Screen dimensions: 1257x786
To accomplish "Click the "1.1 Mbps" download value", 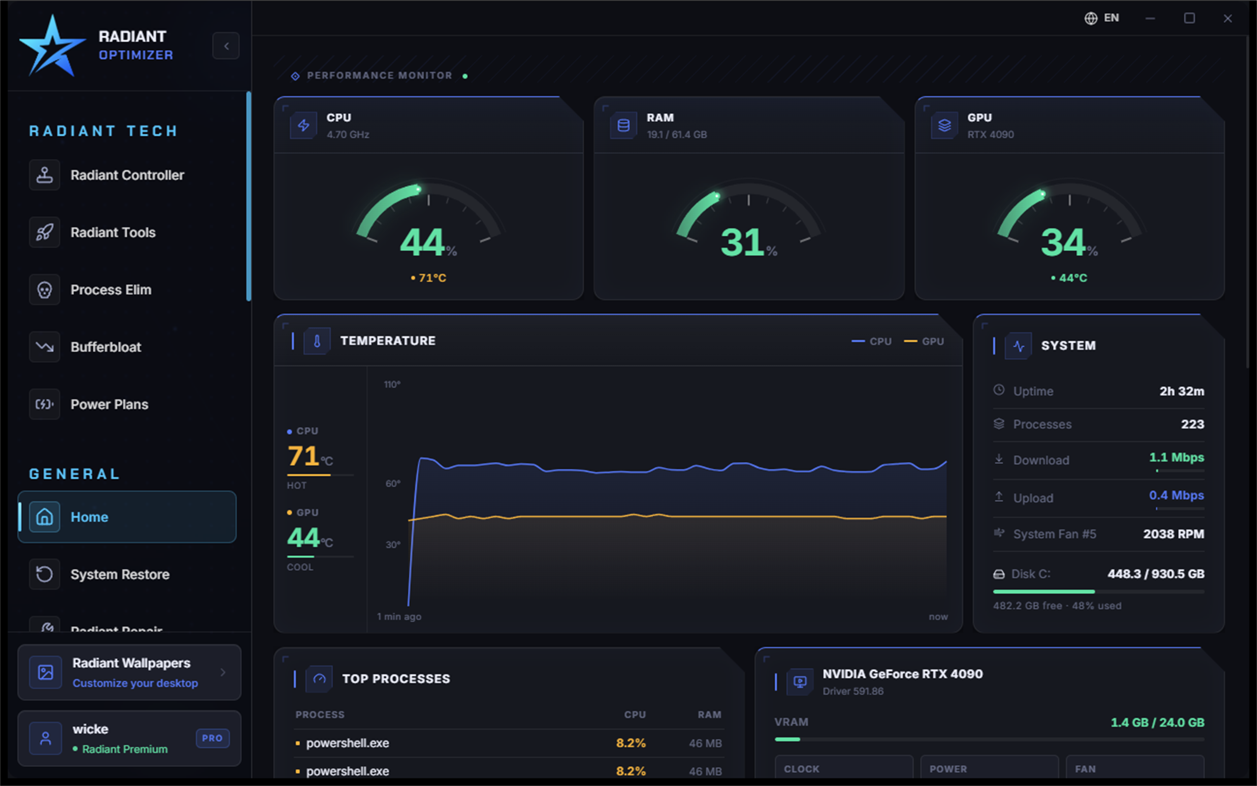I will 1176,458.
